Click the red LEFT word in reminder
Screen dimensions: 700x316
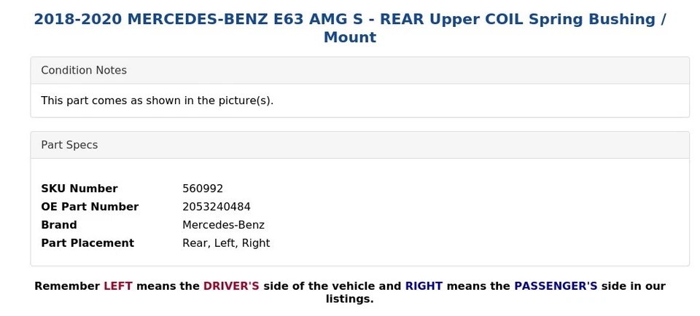pyautogui.click(x=117, y=286)
